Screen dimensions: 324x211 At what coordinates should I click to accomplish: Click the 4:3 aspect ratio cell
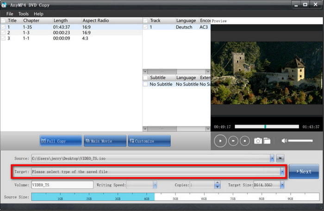coord(85,38)
